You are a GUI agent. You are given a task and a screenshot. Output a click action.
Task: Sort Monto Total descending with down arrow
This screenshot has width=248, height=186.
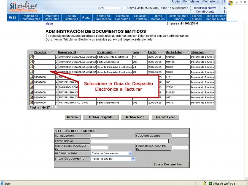click(x=188, y=52)
